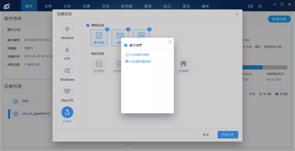Open the 关系 tab
The height and width of the screenshot is (151, 295).
(x=106, y=6)
